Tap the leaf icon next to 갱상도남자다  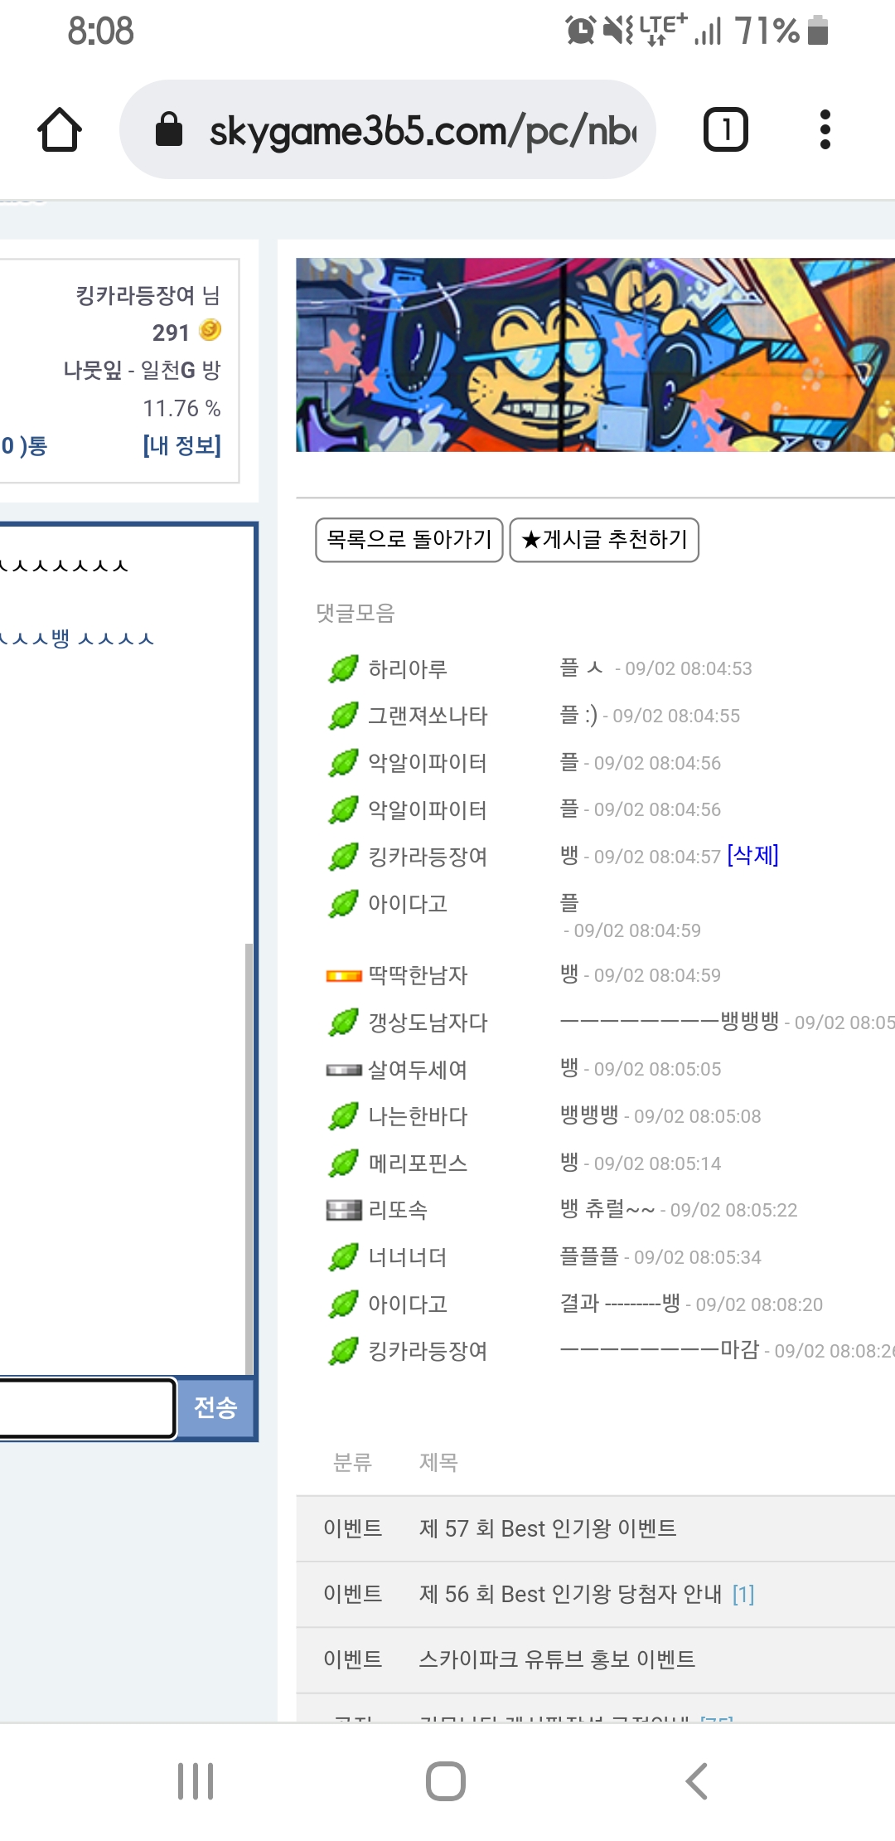pos(343,1023)
